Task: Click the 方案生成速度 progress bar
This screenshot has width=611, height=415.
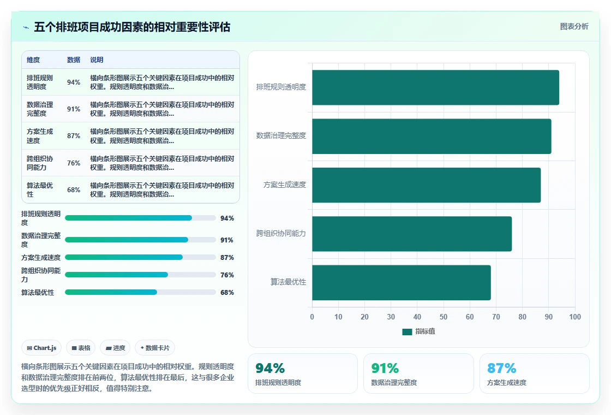Action: click(x=140, y=257)
